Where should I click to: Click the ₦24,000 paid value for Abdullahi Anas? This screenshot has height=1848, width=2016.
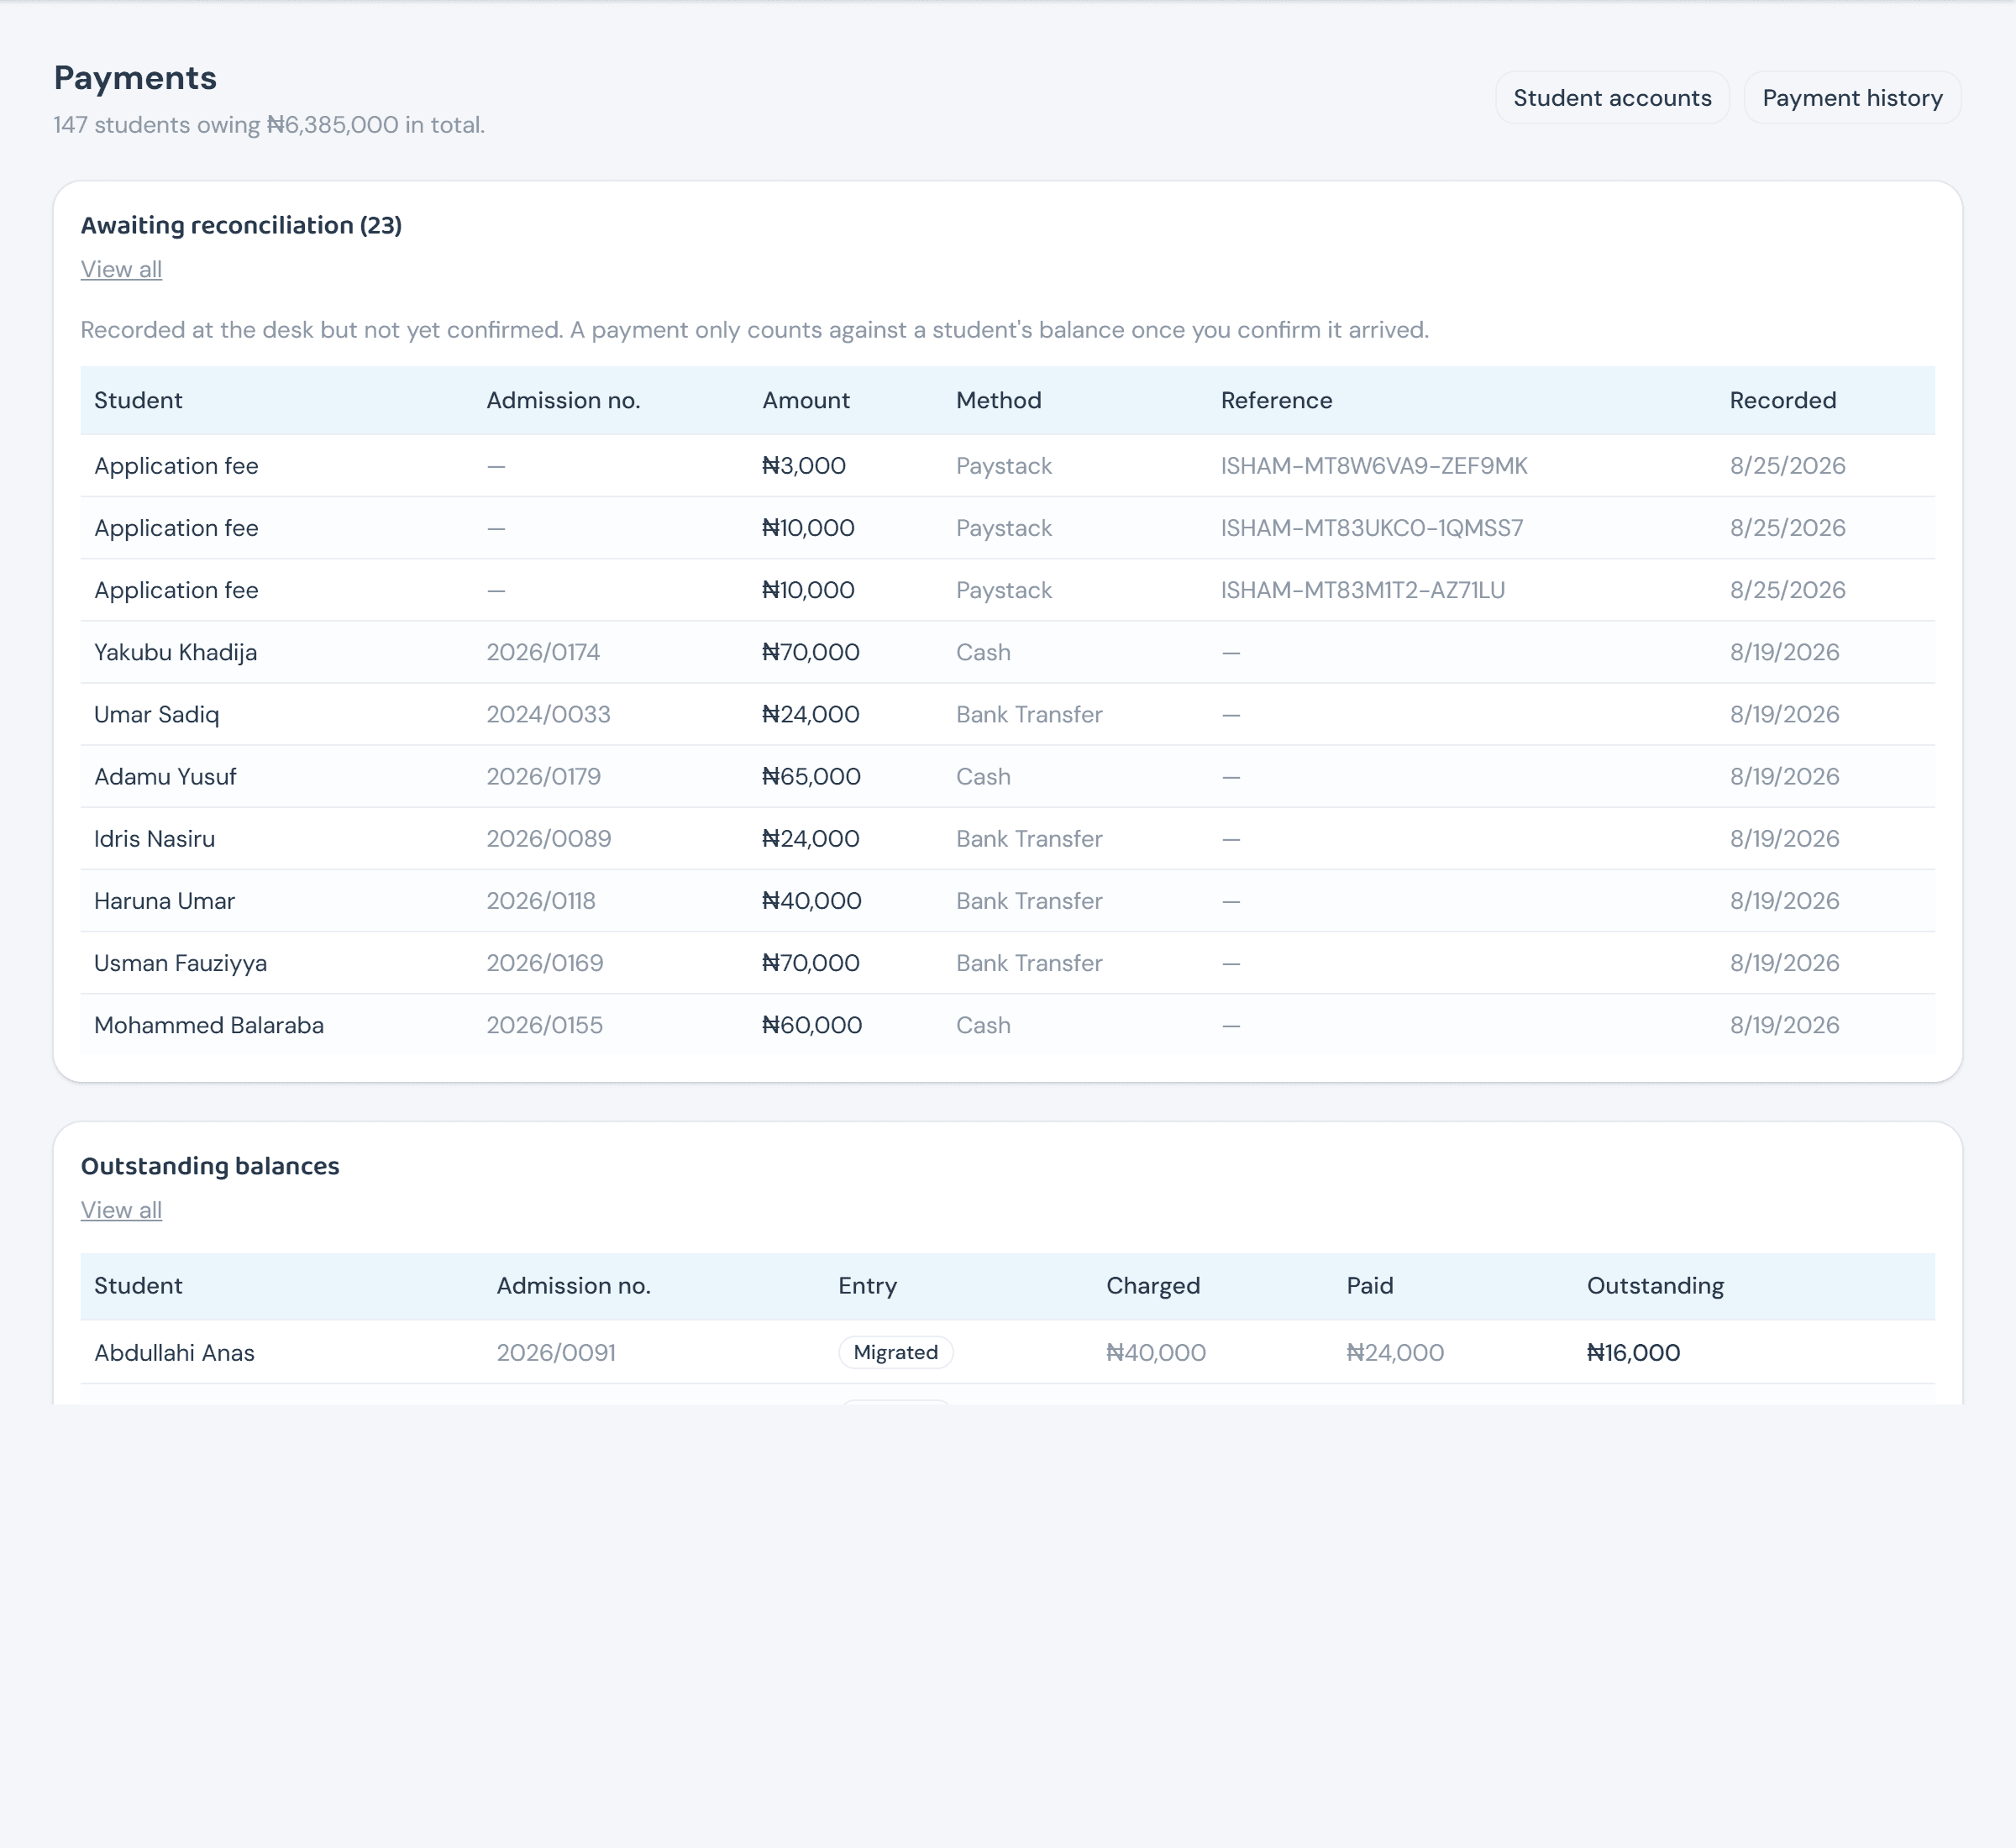(1395, 1352)
